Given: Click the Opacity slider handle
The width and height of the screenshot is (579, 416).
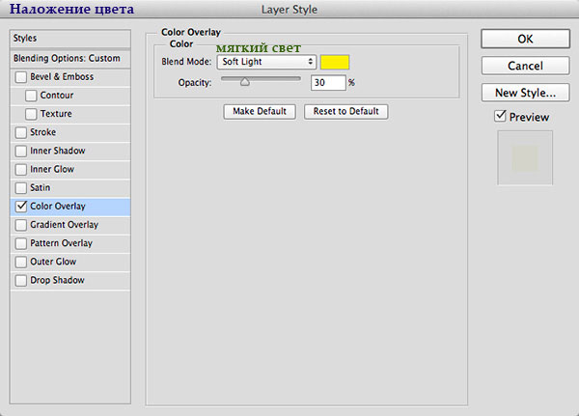Looking at the screenshot, I should coord(245,82).
